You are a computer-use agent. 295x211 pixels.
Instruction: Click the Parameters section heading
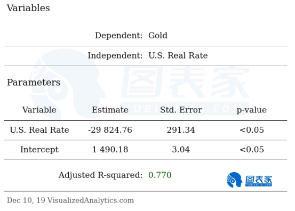[34, 83]
